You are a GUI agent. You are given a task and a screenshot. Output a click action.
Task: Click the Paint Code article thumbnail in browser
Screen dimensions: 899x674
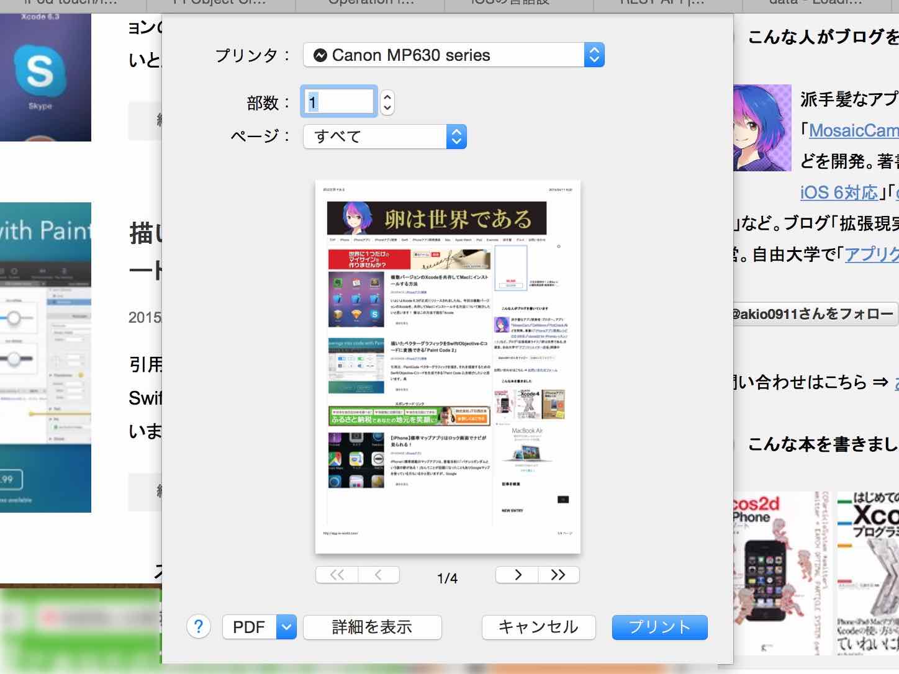point(45,357)
